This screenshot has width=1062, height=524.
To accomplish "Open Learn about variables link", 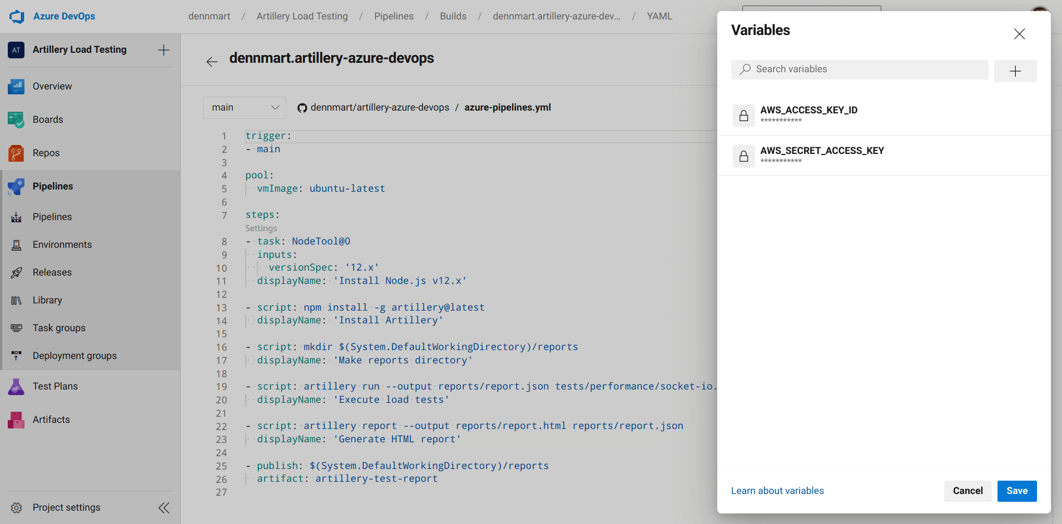I will tap(777, 491).
